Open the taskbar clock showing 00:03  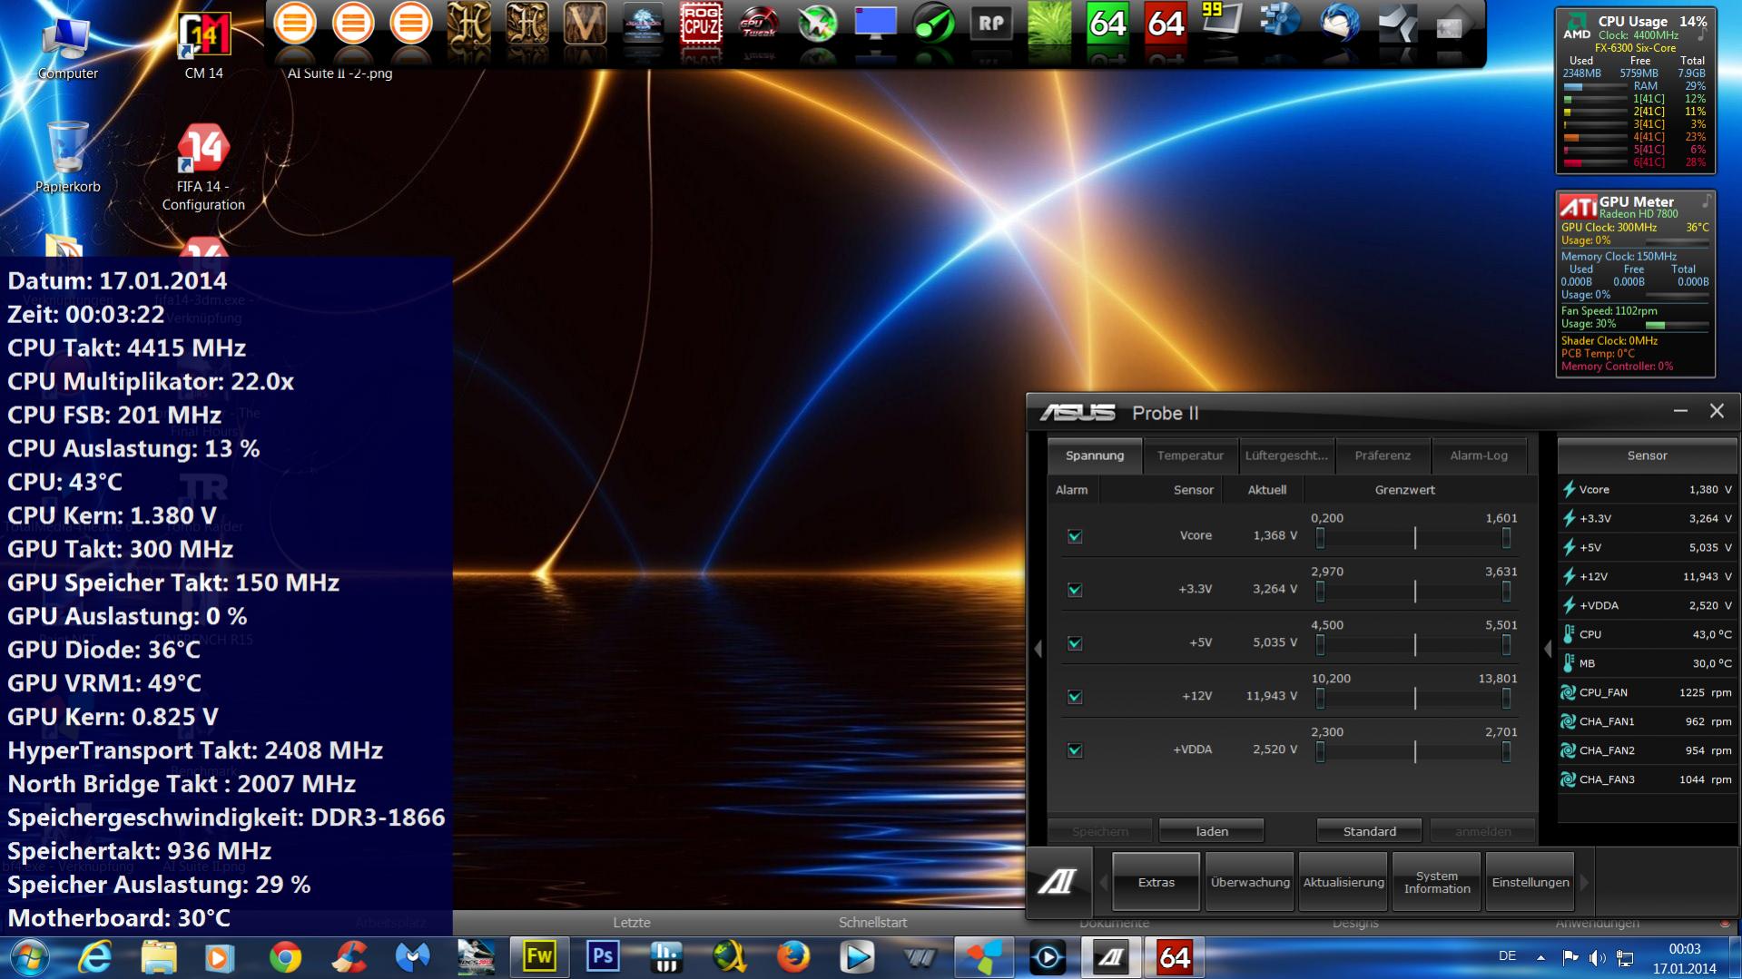1684,958
